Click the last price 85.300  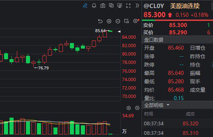click(x=154, y=15)
